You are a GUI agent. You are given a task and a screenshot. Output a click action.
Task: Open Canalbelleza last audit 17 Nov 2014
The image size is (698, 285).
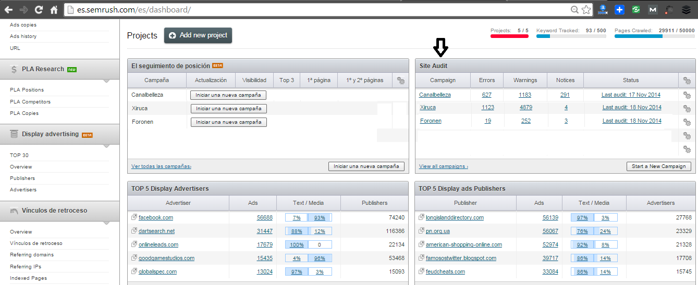pyautogui.click(x=631, y=95)
